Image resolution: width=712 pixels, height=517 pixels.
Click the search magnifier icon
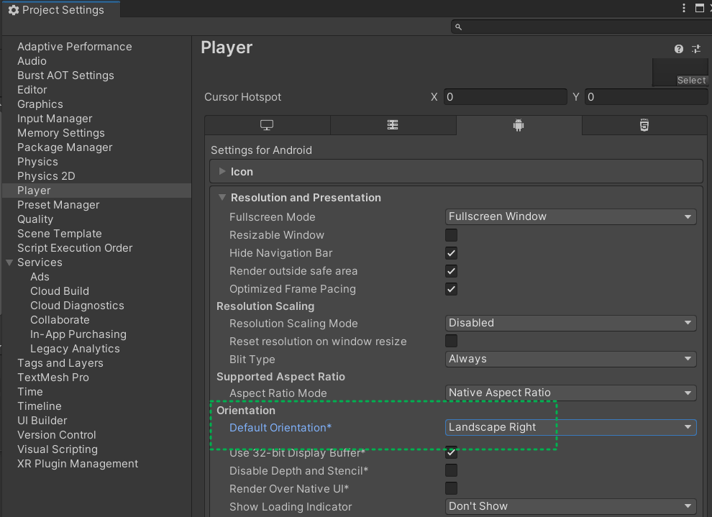point(458,27)
